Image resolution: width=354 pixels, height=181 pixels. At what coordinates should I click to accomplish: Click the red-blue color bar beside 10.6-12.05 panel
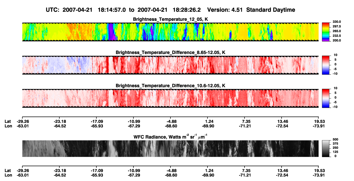[x=326, y=98]
